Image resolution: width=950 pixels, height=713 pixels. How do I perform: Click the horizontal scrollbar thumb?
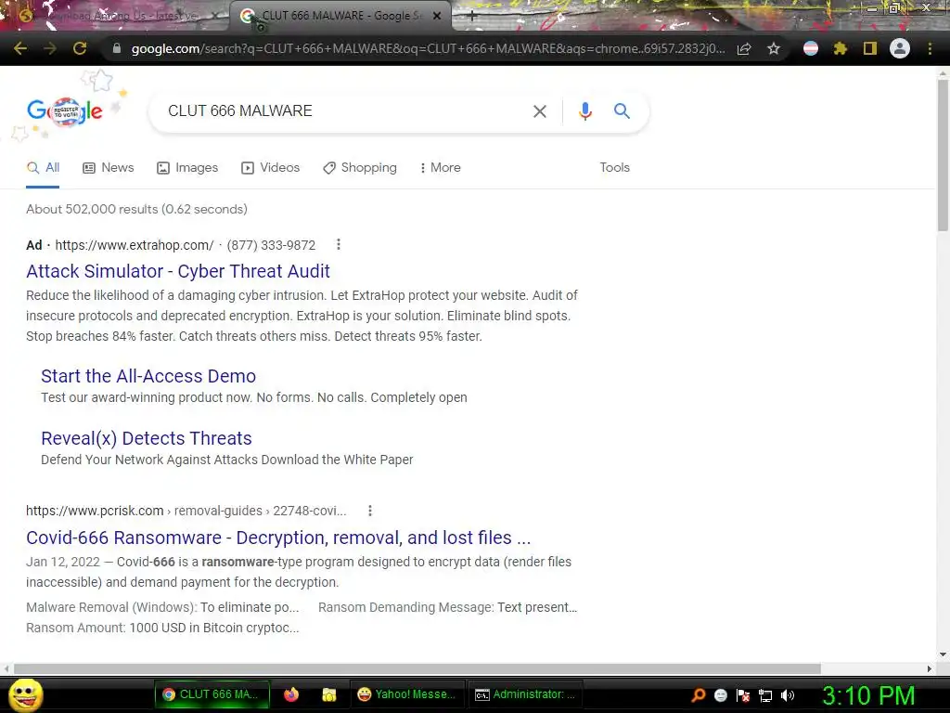(x=417, y=668)
